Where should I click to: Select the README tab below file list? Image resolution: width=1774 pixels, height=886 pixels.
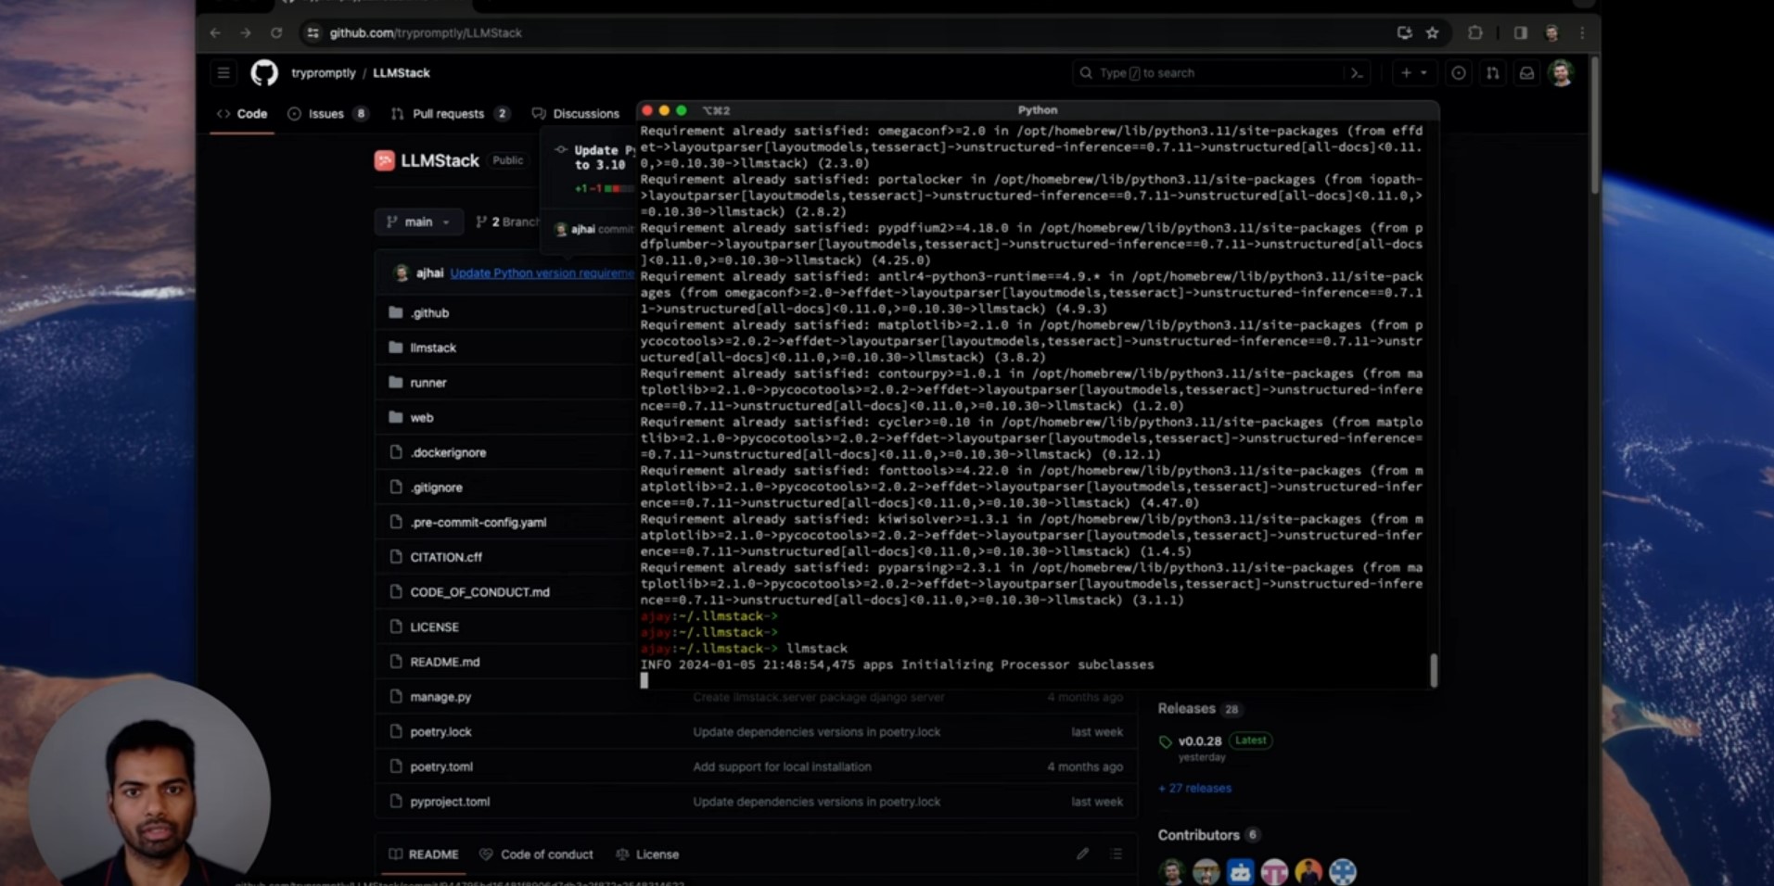point(424,854)
